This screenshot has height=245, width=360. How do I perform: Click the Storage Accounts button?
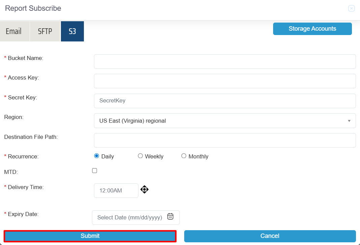312,29
